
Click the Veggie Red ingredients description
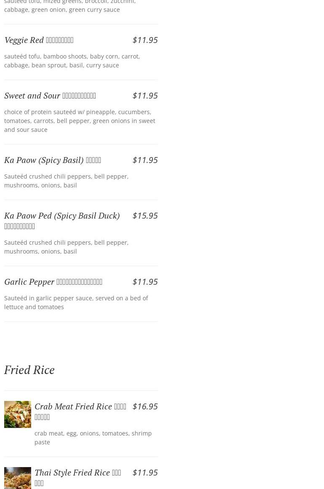72,61
